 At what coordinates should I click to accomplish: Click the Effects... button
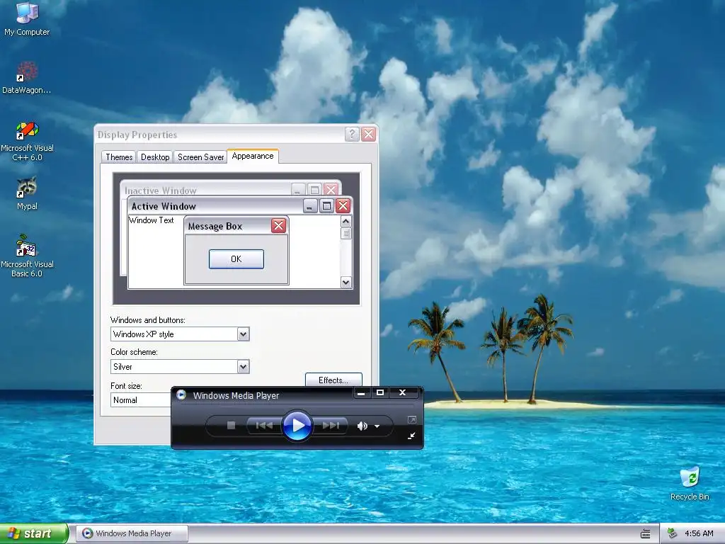[333, 380]
